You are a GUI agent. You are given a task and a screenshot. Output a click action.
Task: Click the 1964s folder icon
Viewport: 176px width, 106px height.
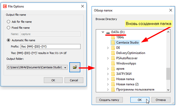point(113,37)
